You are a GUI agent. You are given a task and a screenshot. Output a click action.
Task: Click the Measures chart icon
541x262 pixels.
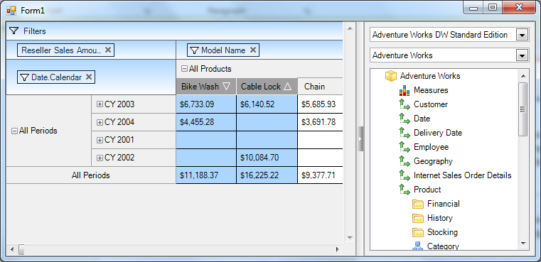pos(405,90)
